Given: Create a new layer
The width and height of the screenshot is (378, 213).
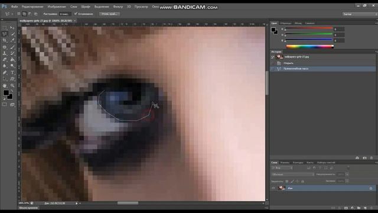Looking at the screenshot, I should [365, 208].
